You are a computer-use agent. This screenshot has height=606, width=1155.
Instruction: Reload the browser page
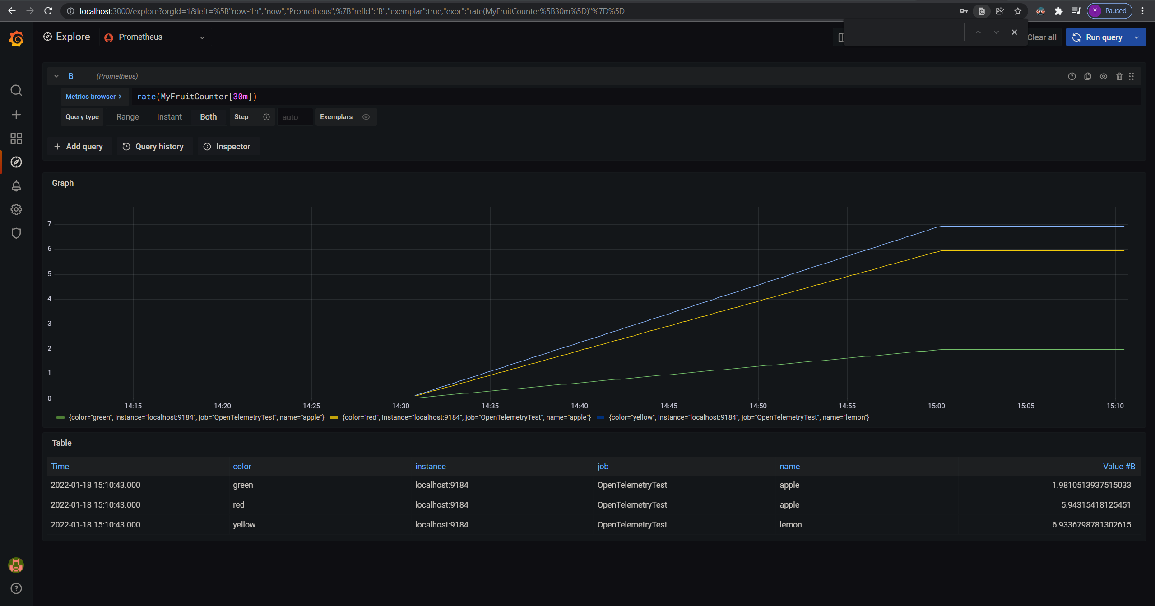(x=48, y=11)
